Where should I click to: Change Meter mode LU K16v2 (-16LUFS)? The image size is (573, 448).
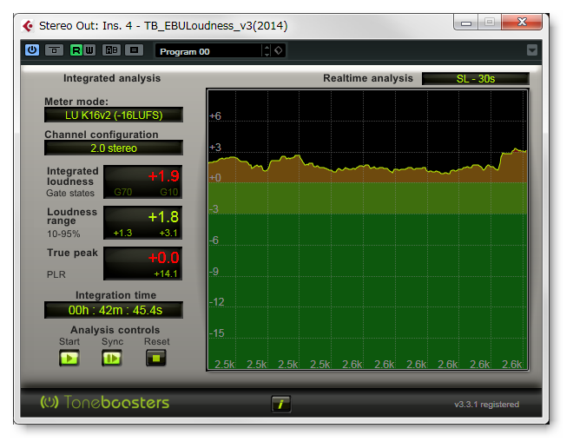[114, 115]
